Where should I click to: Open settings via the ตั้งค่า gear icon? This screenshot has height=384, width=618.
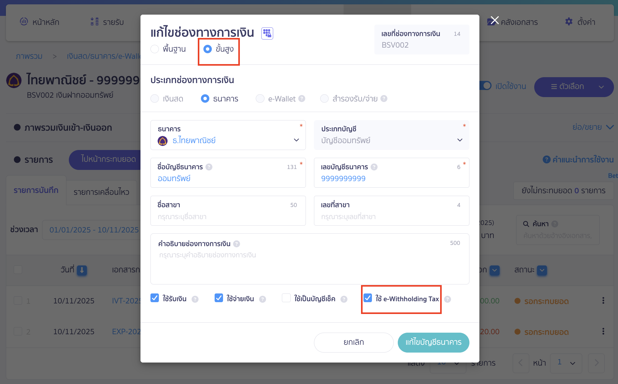(x=569, y=22)
